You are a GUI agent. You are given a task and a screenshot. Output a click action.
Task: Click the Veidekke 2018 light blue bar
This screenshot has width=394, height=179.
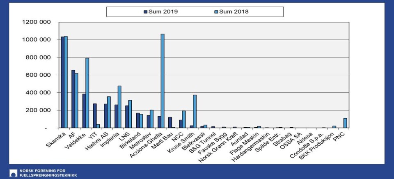[x=87, y=93]
